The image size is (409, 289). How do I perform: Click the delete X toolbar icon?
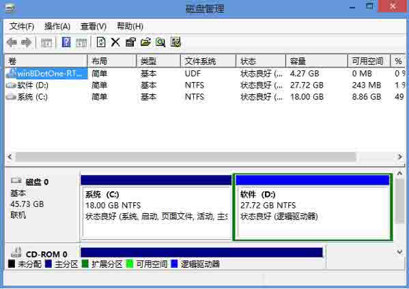pyautogui.click(x=115, y=42)
